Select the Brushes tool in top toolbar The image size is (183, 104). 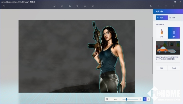pos(54,6)
